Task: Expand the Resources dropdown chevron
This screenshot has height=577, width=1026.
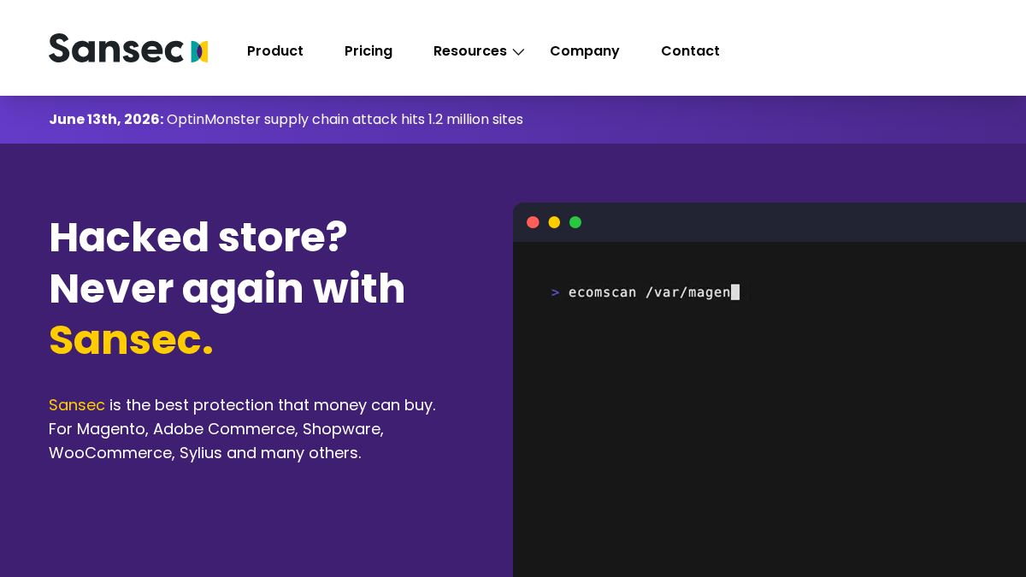Action: [x=518, y=52]
